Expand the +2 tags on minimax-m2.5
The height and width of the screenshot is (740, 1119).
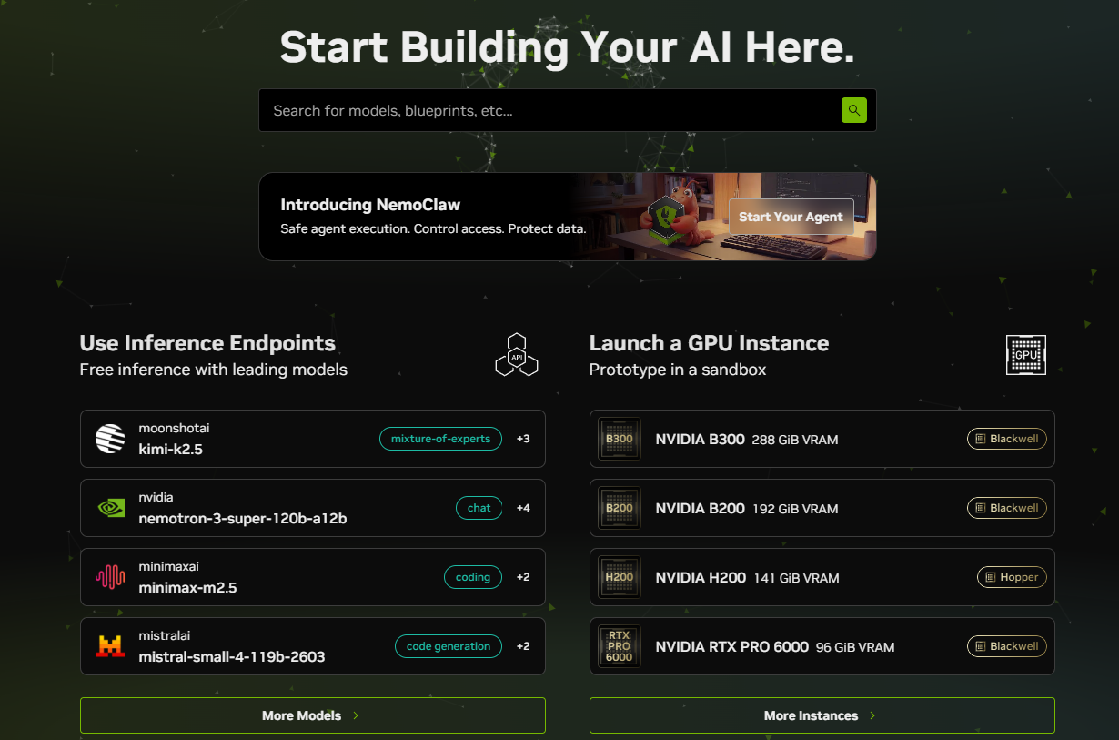click(x=523, y=577)
